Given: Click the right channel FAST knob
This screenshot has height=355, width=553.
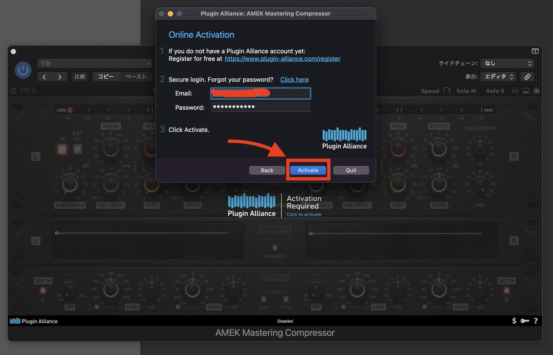Looking at the screenshot, I should 398,184.
